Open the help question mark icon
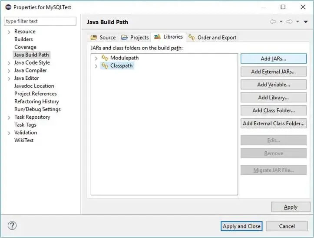314x238 pixels. pos(12,225)
